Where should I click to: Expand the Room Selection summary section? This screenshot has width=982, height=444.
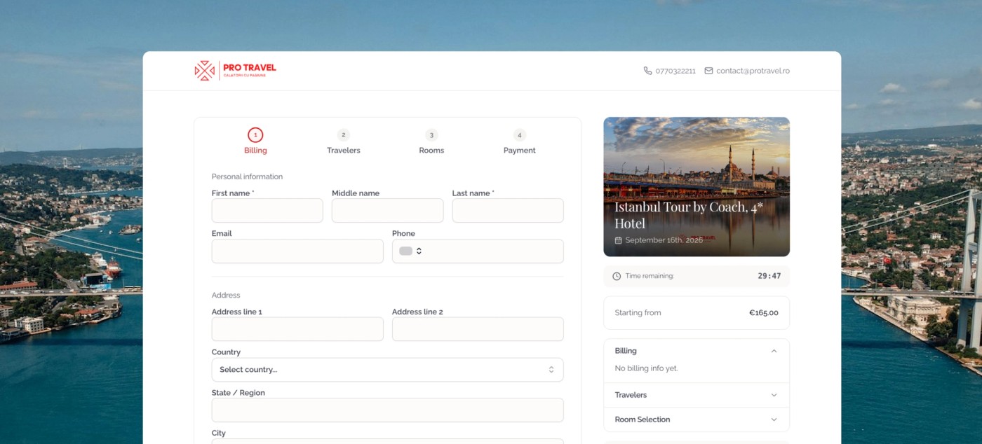696,419
